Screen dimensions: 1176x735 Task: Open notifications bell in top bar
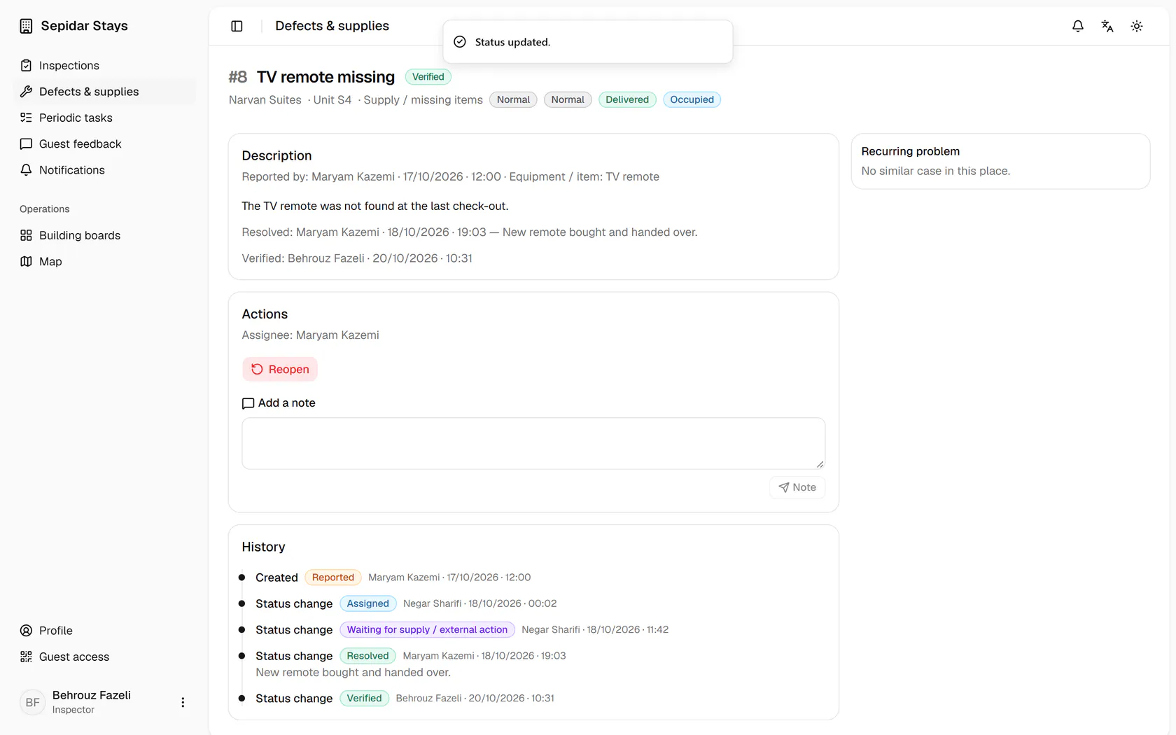1078,26
